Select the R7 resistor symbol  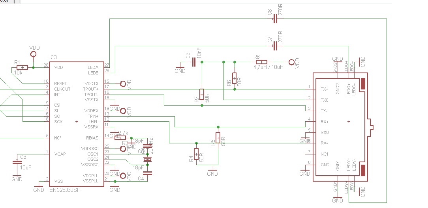(202, 95)
